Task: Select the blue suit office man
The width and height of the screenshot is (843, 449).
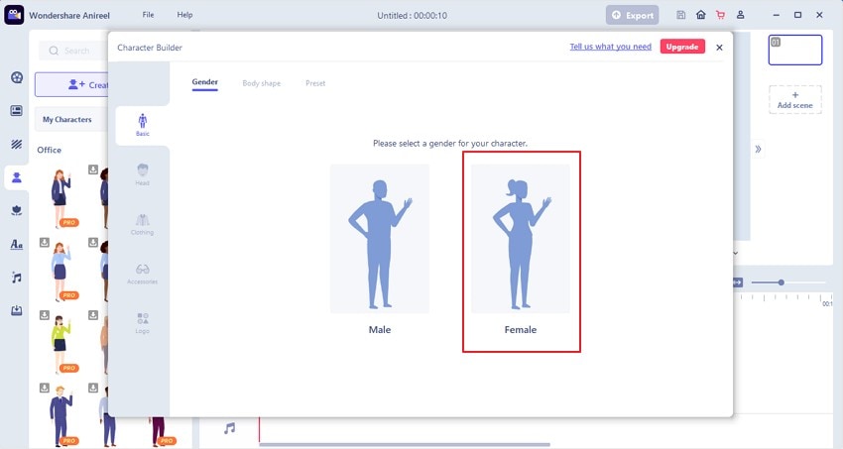Action: [x=60, y=415]
